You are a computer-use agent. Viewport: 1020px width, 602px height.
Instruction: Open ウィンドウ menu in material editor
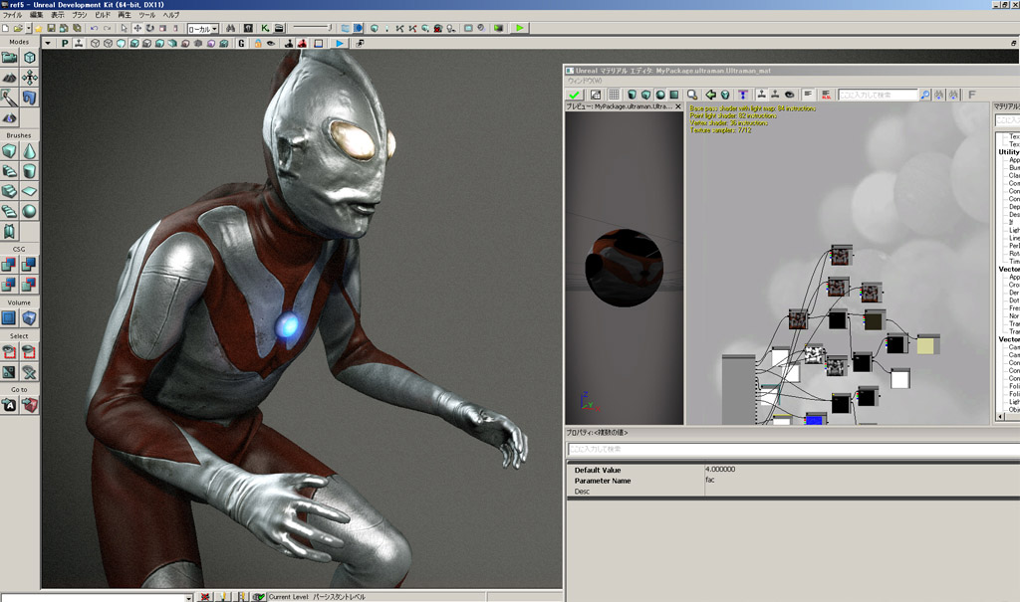pyautogui.click(x=586, y=82)
